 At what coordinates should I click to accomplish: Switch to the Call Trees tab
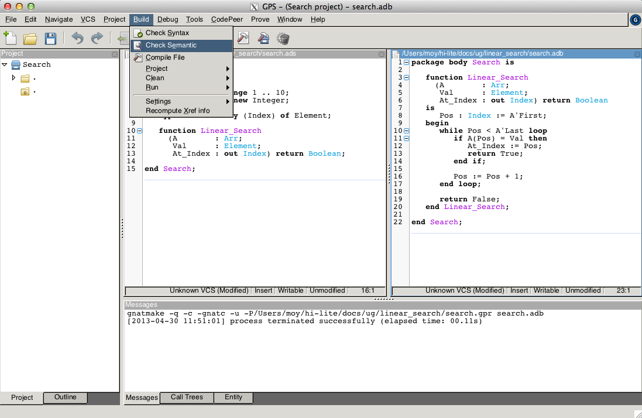click(x=187, y=397)
